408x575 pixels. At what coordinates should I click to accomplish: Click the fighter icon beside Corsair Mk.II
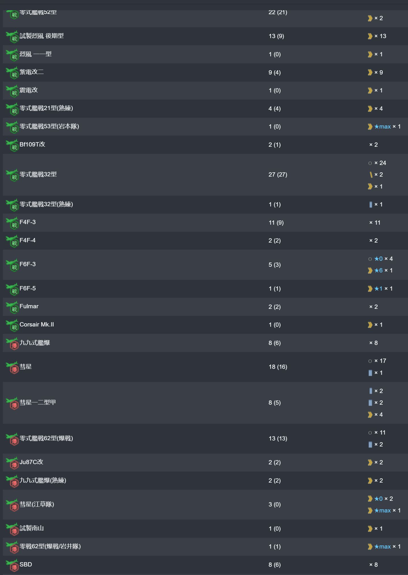coord(12,325)
